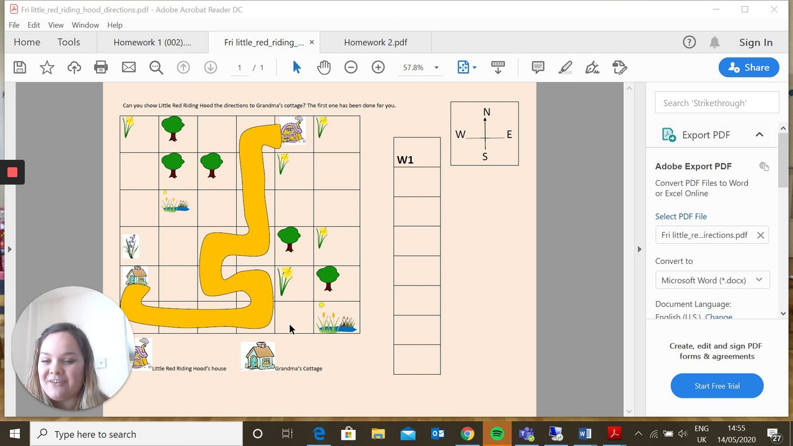Collapse the Export PDF section chevron
Image resolution: width=793 pixels, height=446 pixels.
(x=759, y=134)
